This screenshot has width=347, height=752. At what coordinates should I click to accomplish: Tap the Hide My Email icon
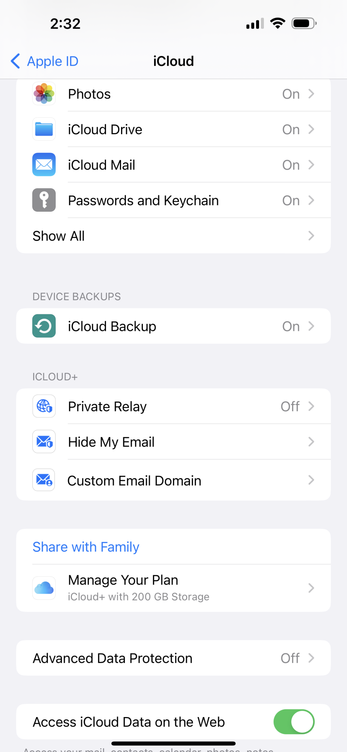44,441
